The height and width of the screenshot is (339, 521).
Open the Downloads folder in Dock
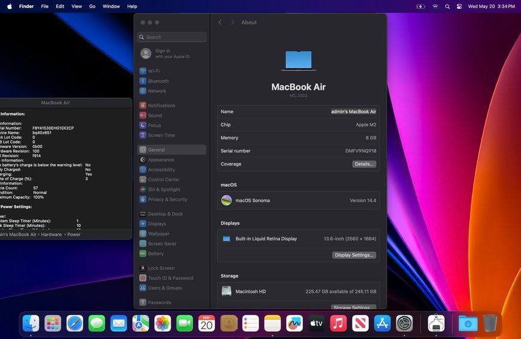pyautogui.click(x=468, y=323)
